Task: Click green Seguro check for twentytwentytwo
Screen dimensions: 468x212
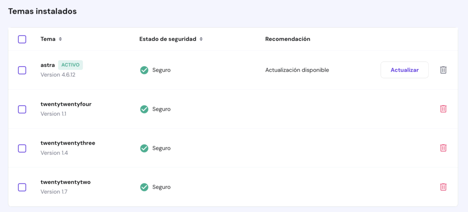Action: [x=144, y=187]
